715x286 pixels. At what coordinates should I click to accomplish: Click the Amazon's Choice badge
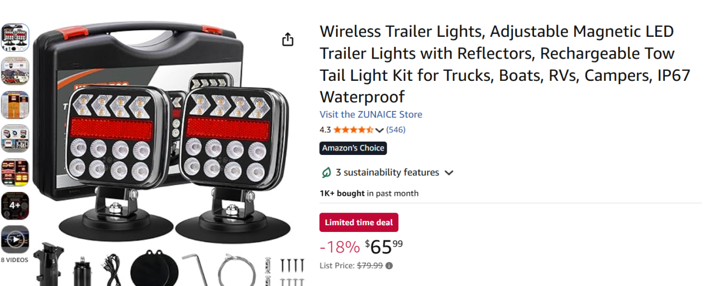point(353,148)
